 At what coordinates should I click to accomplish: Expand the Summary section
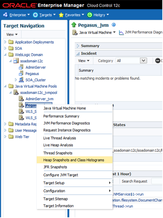click(78, 46)
